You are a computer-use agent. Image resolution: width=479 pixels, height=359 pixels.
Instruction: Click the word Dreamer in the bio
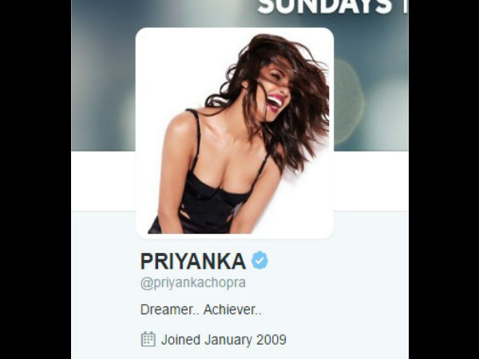(x=168, y=310)
